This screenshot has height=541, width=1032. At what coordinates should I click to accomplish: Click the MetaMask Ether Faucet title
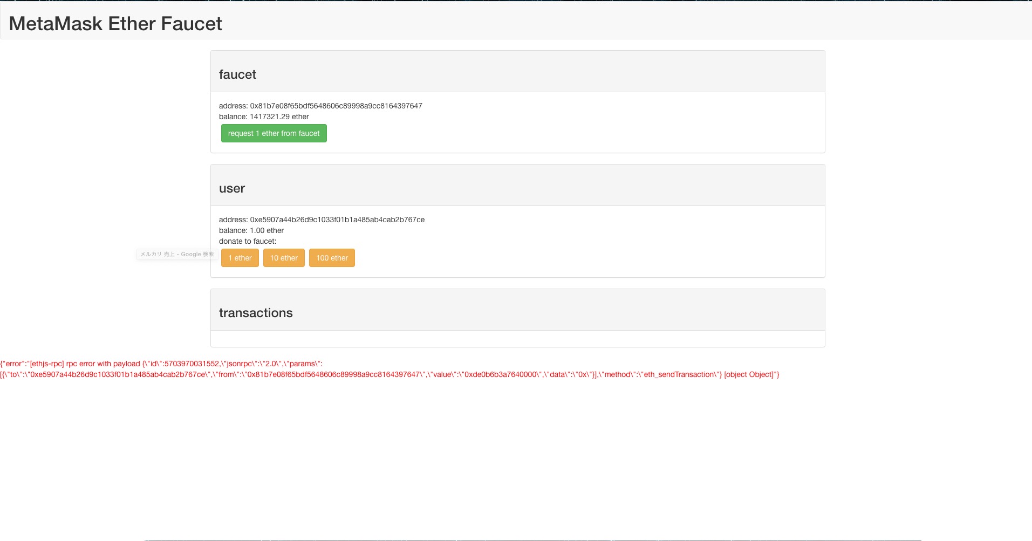(115, 23)
